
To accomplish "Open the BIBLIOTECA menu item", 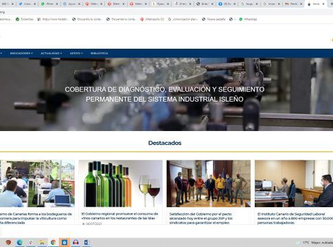I will point(99,53).
